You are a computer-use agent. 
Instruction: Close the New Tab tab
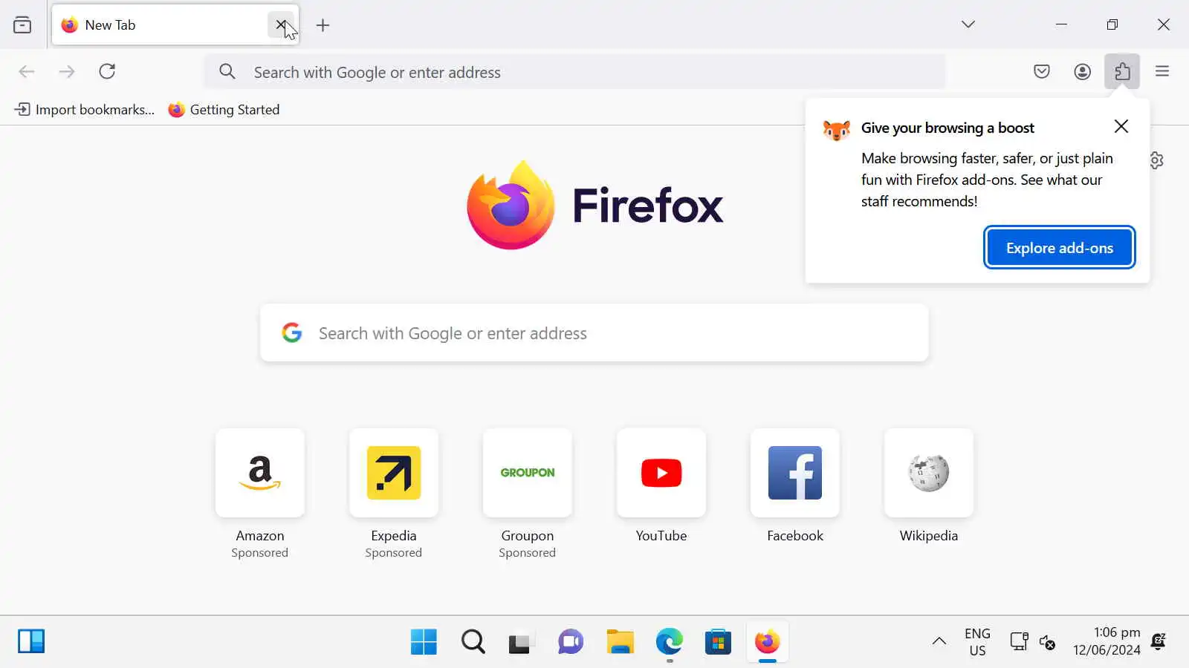(281, 24)
